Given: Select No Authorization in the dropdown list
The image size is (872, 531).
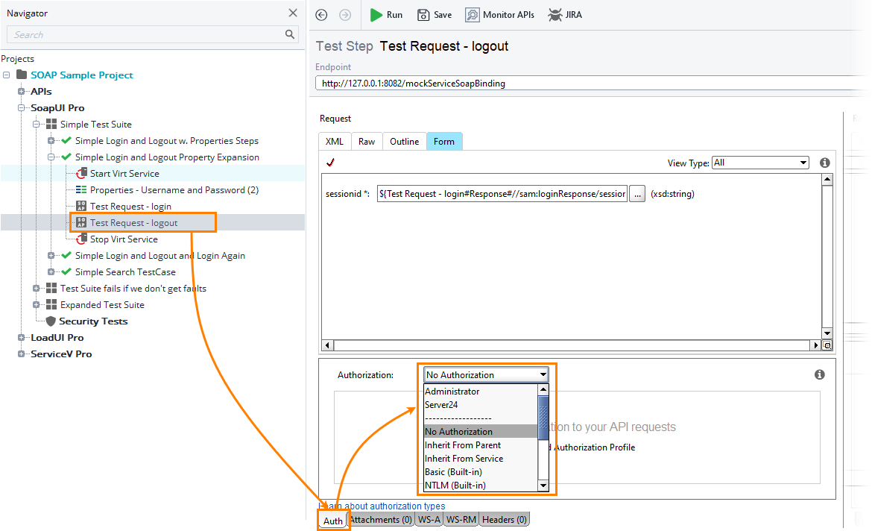Looking at the screenshot, I should (x=481, y=431).
